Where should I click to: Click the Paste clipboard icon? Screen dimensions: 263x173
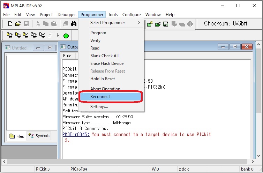[x=54, y=24]
